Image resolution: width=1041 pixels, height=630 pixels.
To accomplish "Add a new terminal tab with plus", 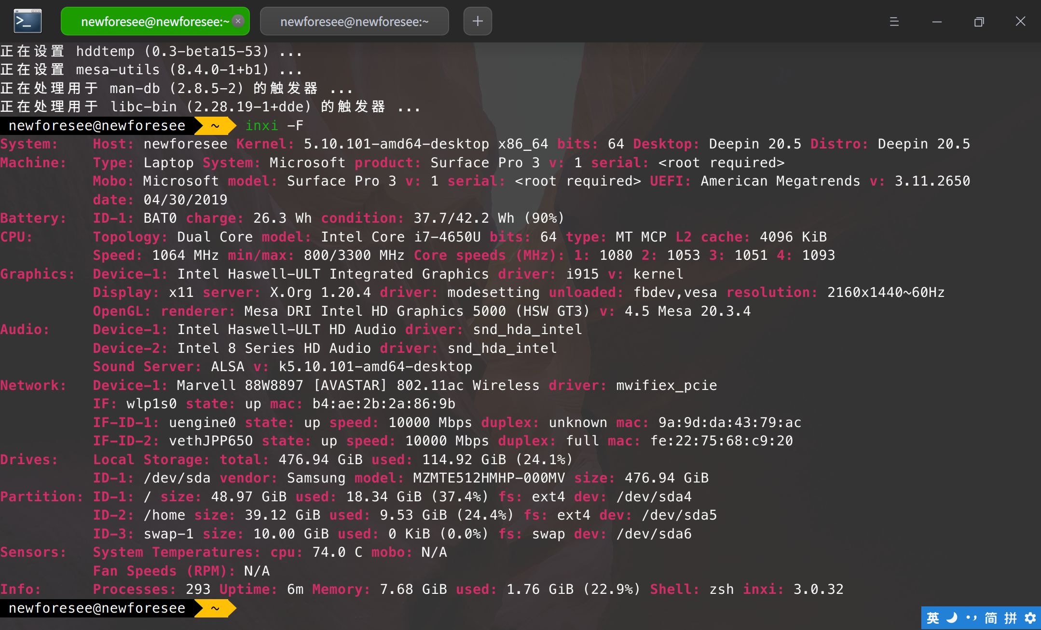I will click(x=478, y=21).
